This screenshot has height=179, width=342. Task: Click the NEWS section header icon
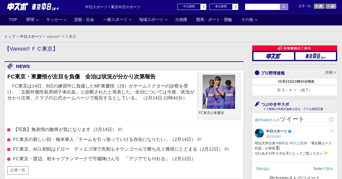coord(10,66)
